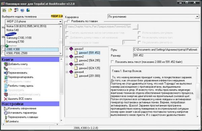
Task: Click the yellow MIDP 2.0 badge
Action: point(57,16)
